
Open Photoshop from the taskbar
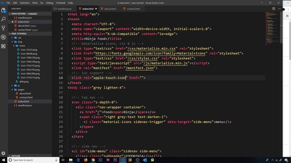[x=100, y=160]
